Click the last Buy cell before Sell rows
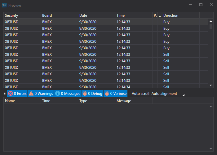217x155 pixels. click(181, 48)
